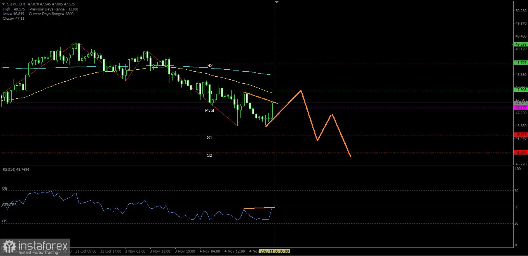Select the magenta 47.377 pivot price tag
The height and width of the screenshot is (256, 528).
[x=520, y=108]
